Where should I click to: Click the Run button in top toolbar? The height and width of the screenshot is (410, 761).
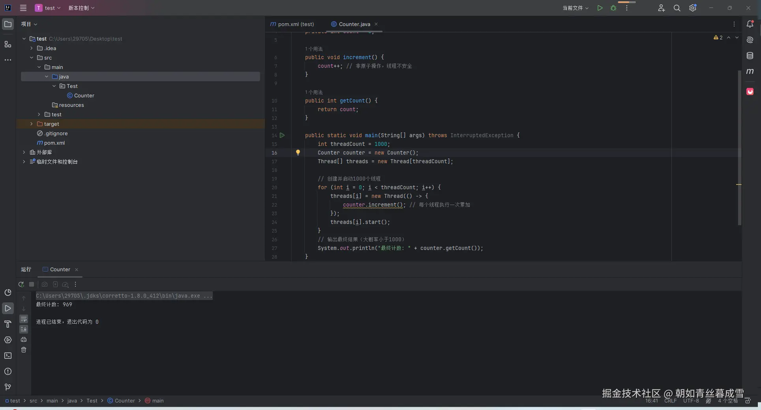tap(600, 8)
